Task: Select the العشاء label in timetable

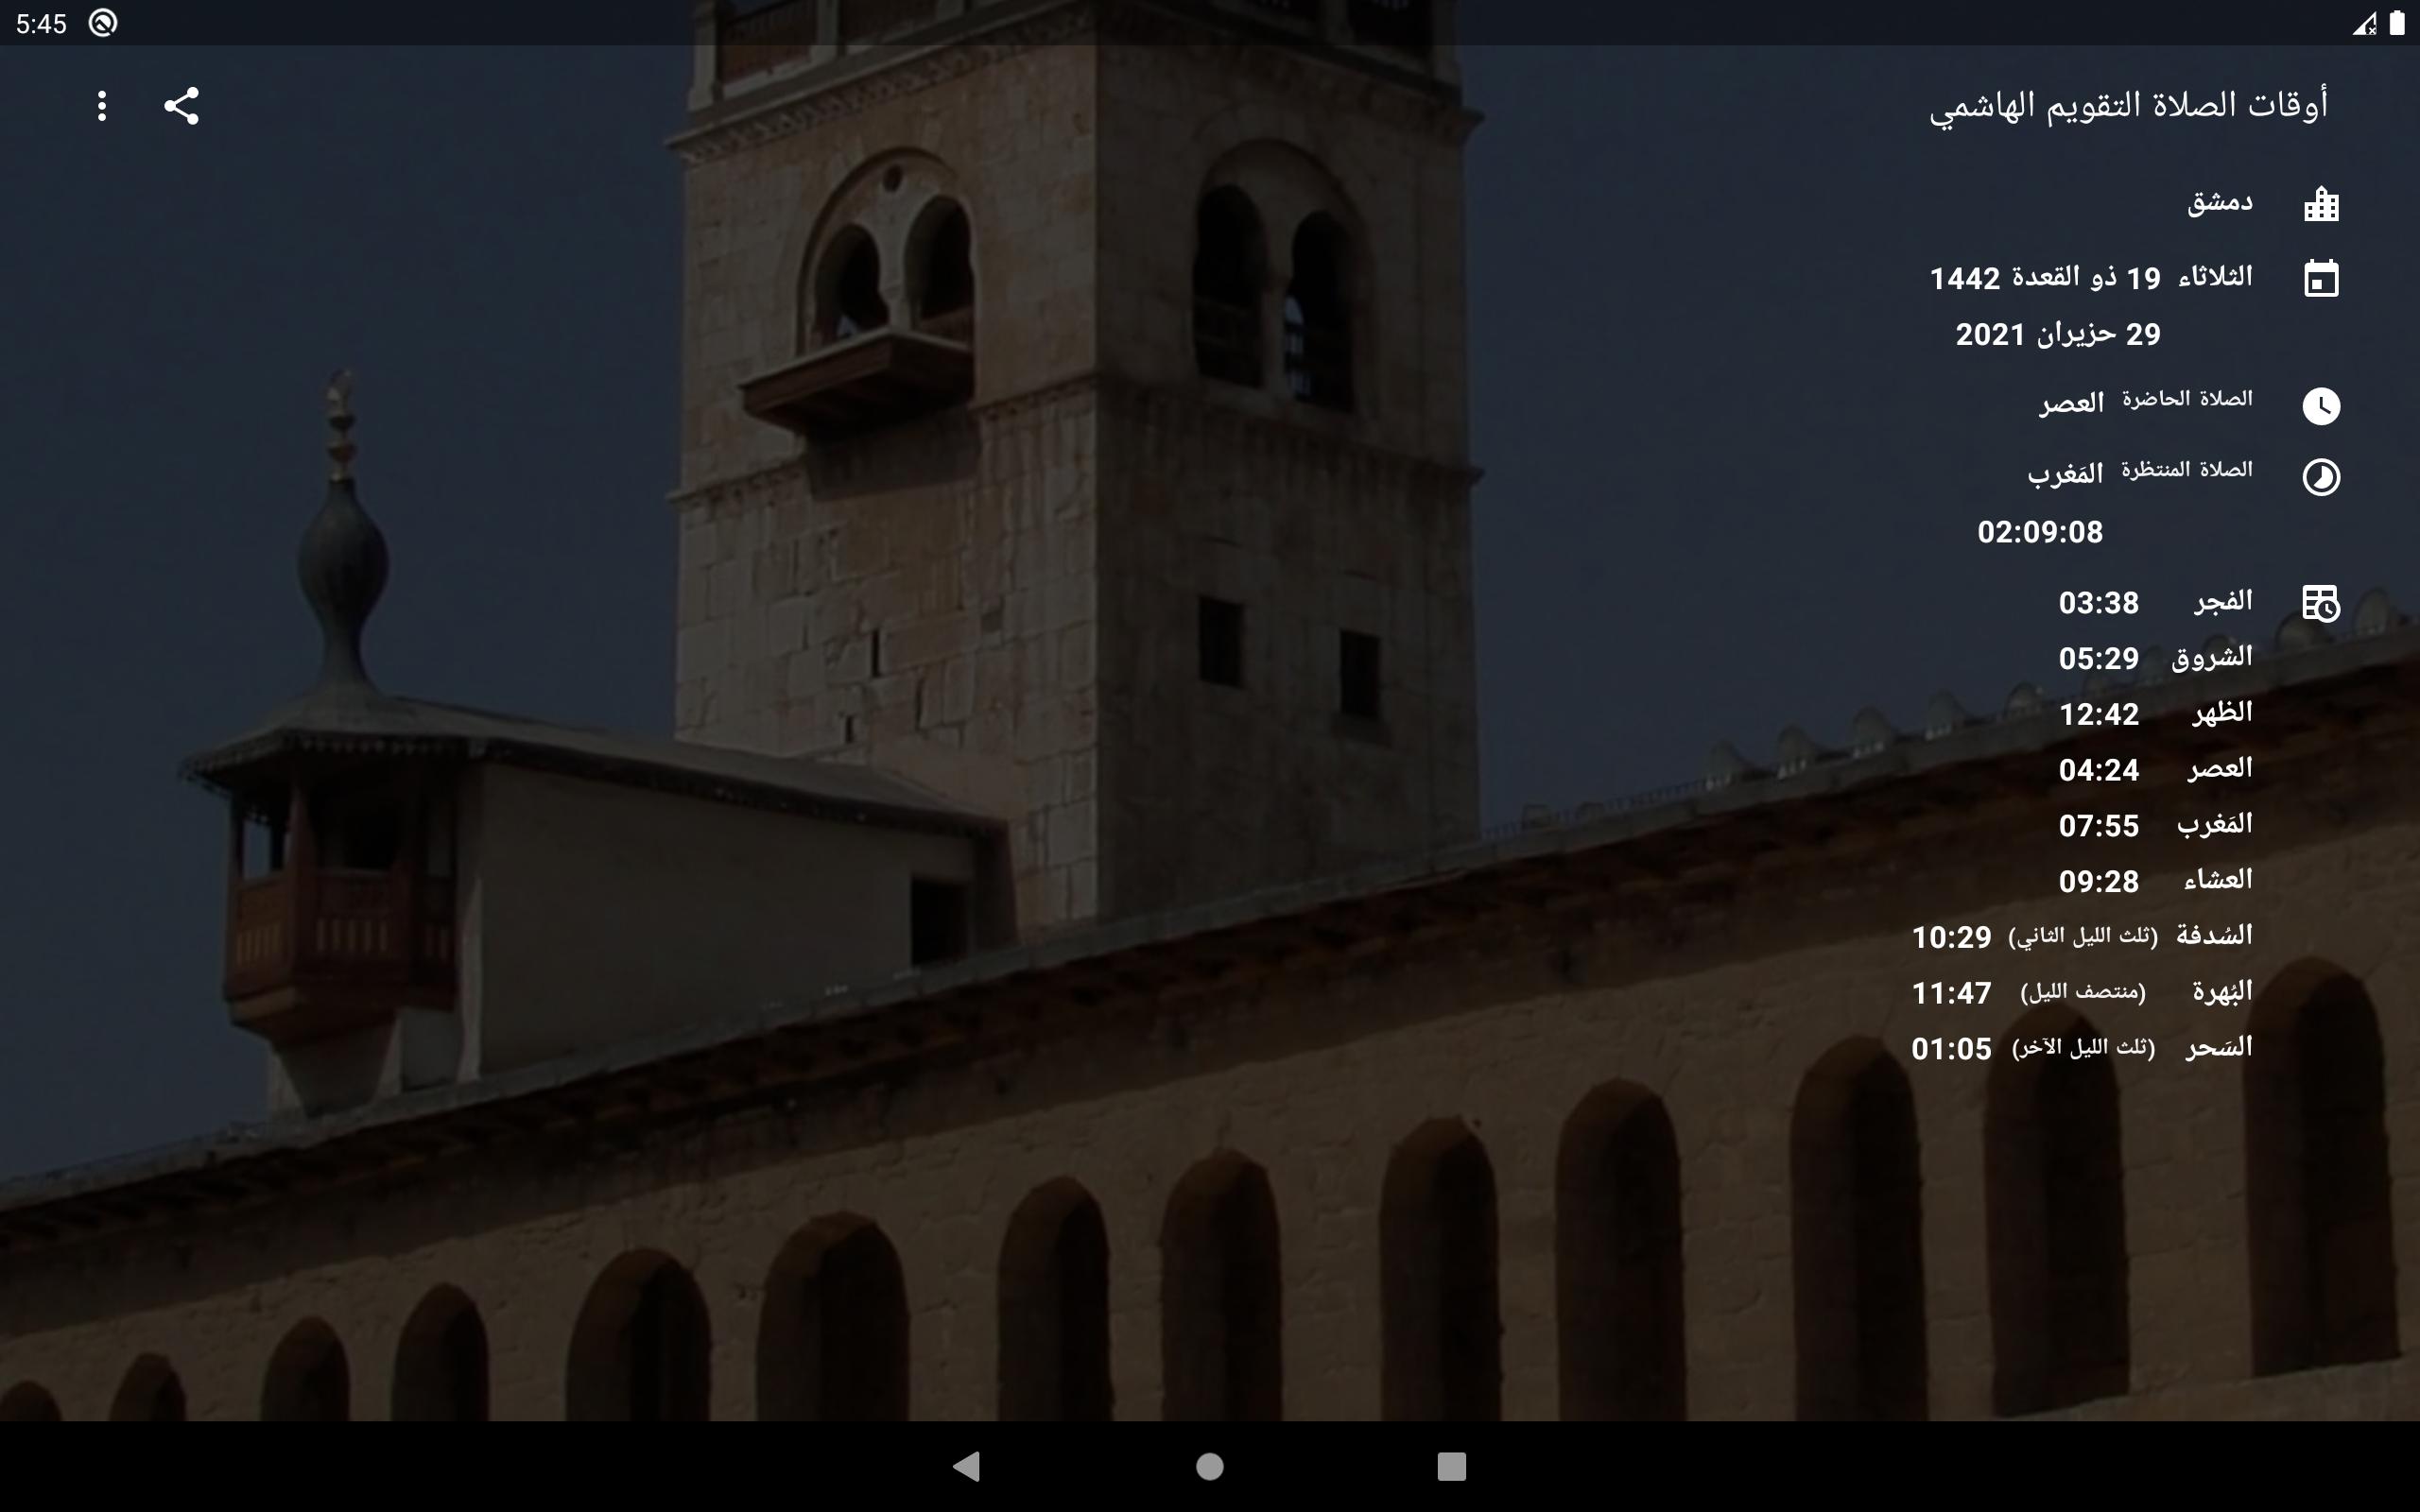Action: coord(2218,879)
